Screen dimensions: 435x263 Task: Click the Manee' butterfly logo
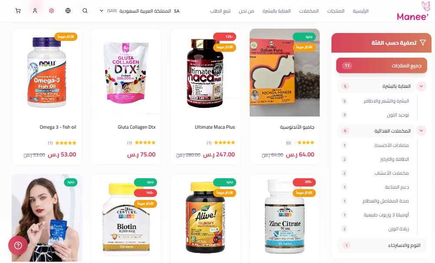[x=413, y=11]
